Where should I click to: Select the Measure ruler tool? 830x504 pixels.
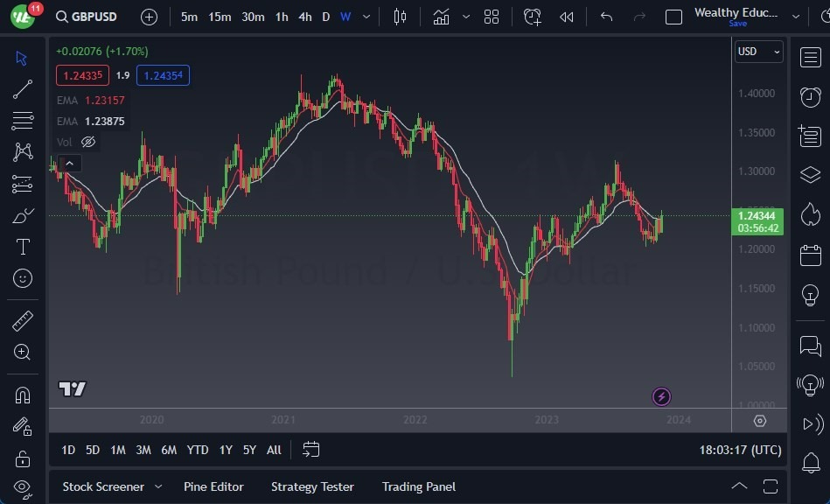click(23, 321)
